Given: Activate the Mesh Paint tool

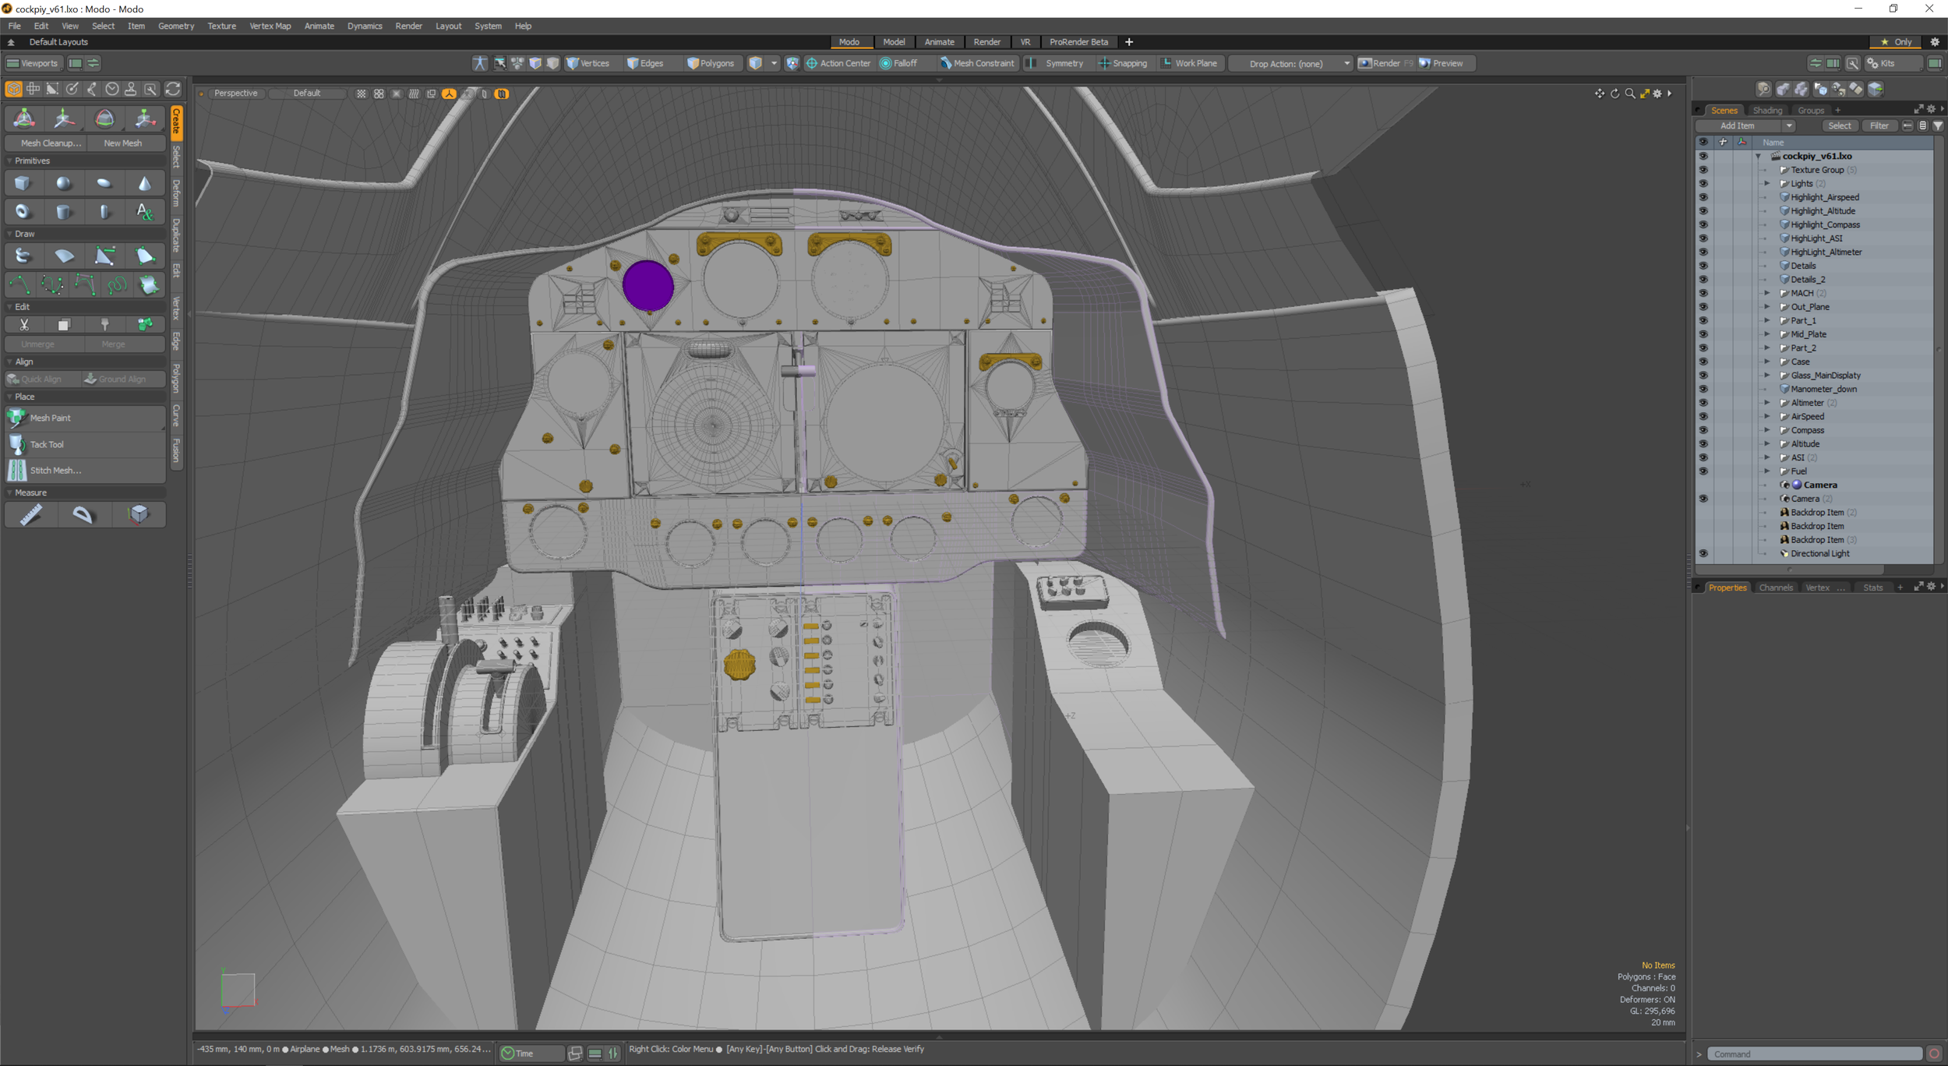Looking at the screenshot, I should pyautogui.click(x=48, y=418).
